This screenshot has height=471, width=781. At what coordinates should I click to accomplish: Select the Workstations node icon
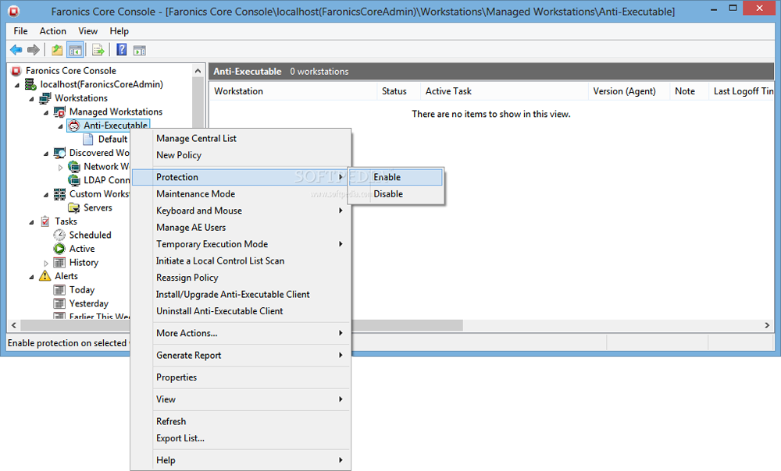tap(45, 98)
